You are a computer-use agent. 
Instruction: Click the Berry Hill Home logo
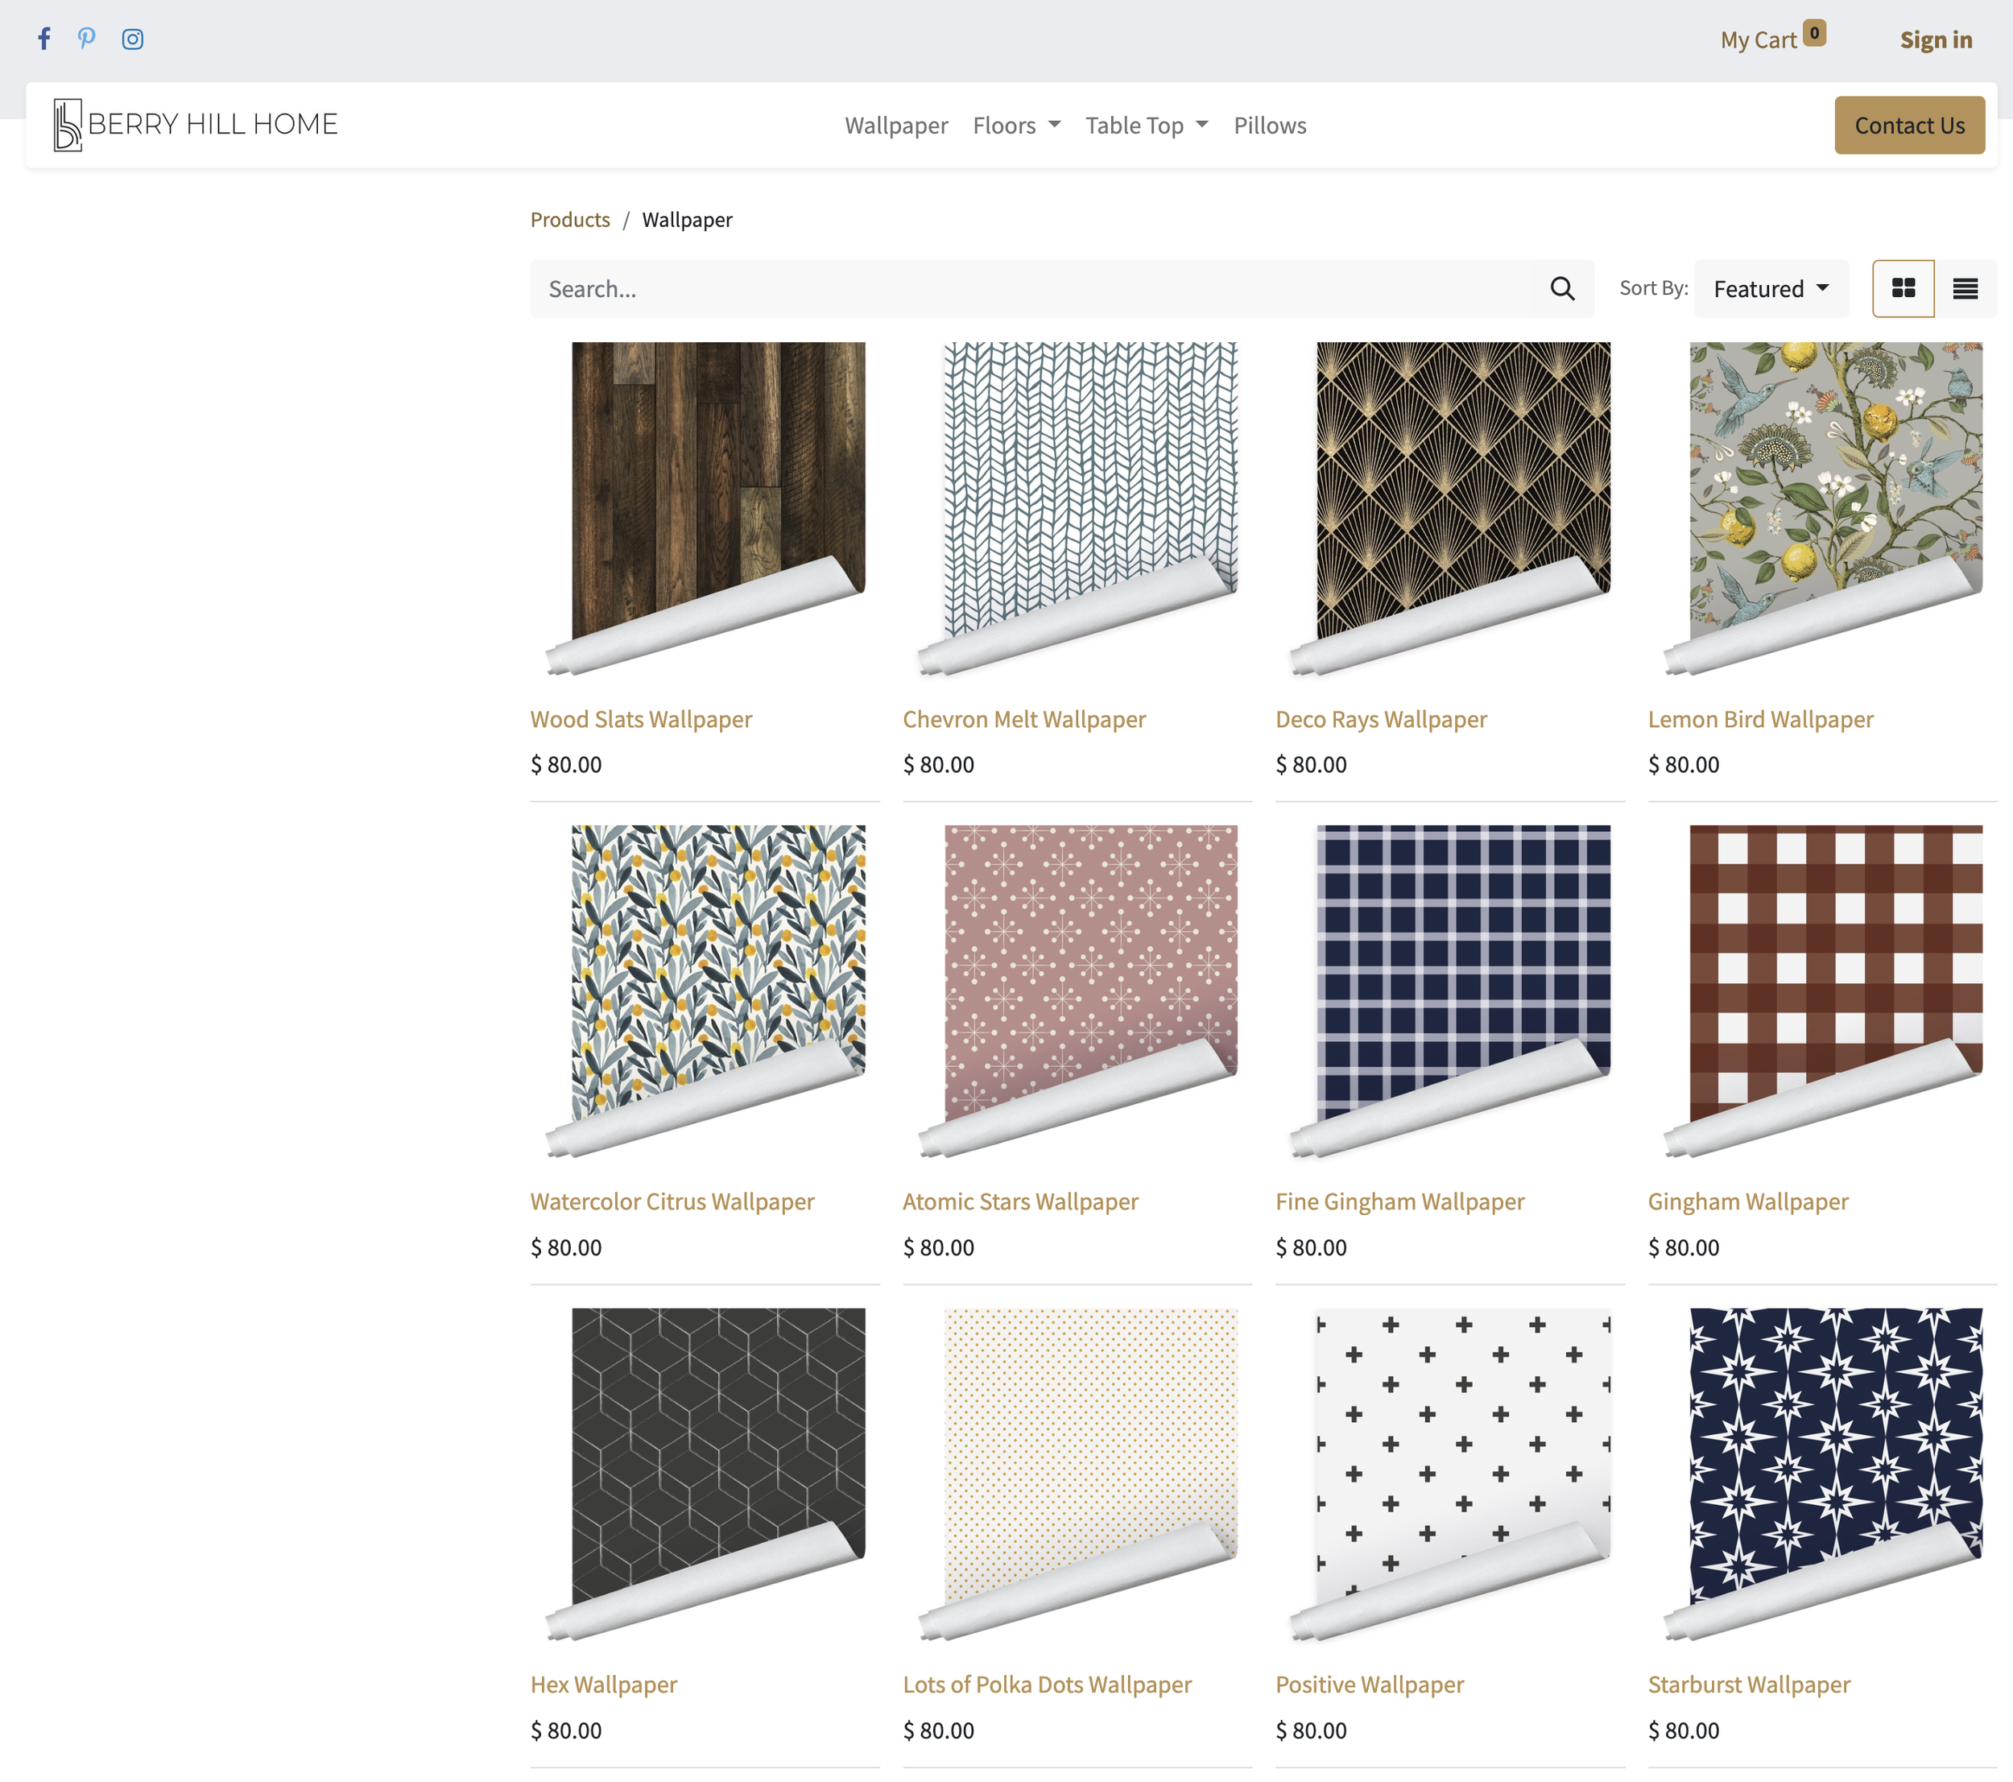tap(195, 125)
